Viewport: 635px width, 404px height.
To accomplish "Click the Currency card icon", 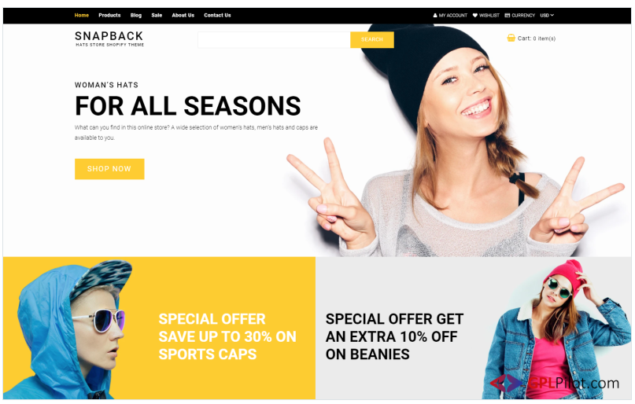I will point(508,16).
